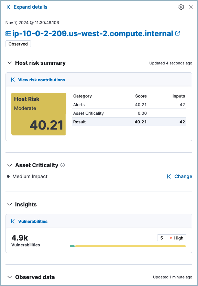Click the Observed status badge
Viewport: 198px width, 286px height.
[18, 44]
